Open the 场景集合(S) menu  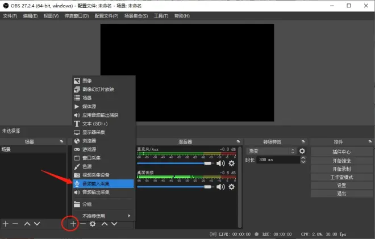pyautogui.click(x=136, y=16)
